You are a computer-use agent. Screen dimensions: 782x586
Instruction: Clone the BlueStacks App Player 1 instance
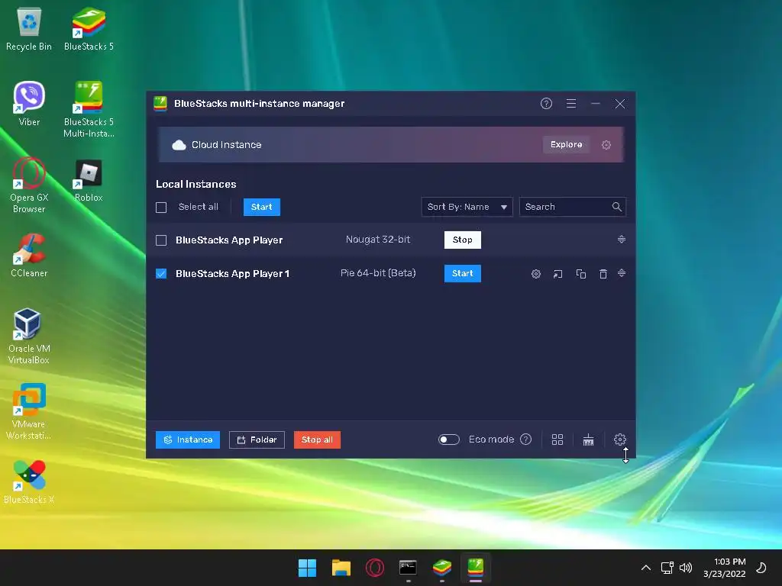(x=581, y=274)
